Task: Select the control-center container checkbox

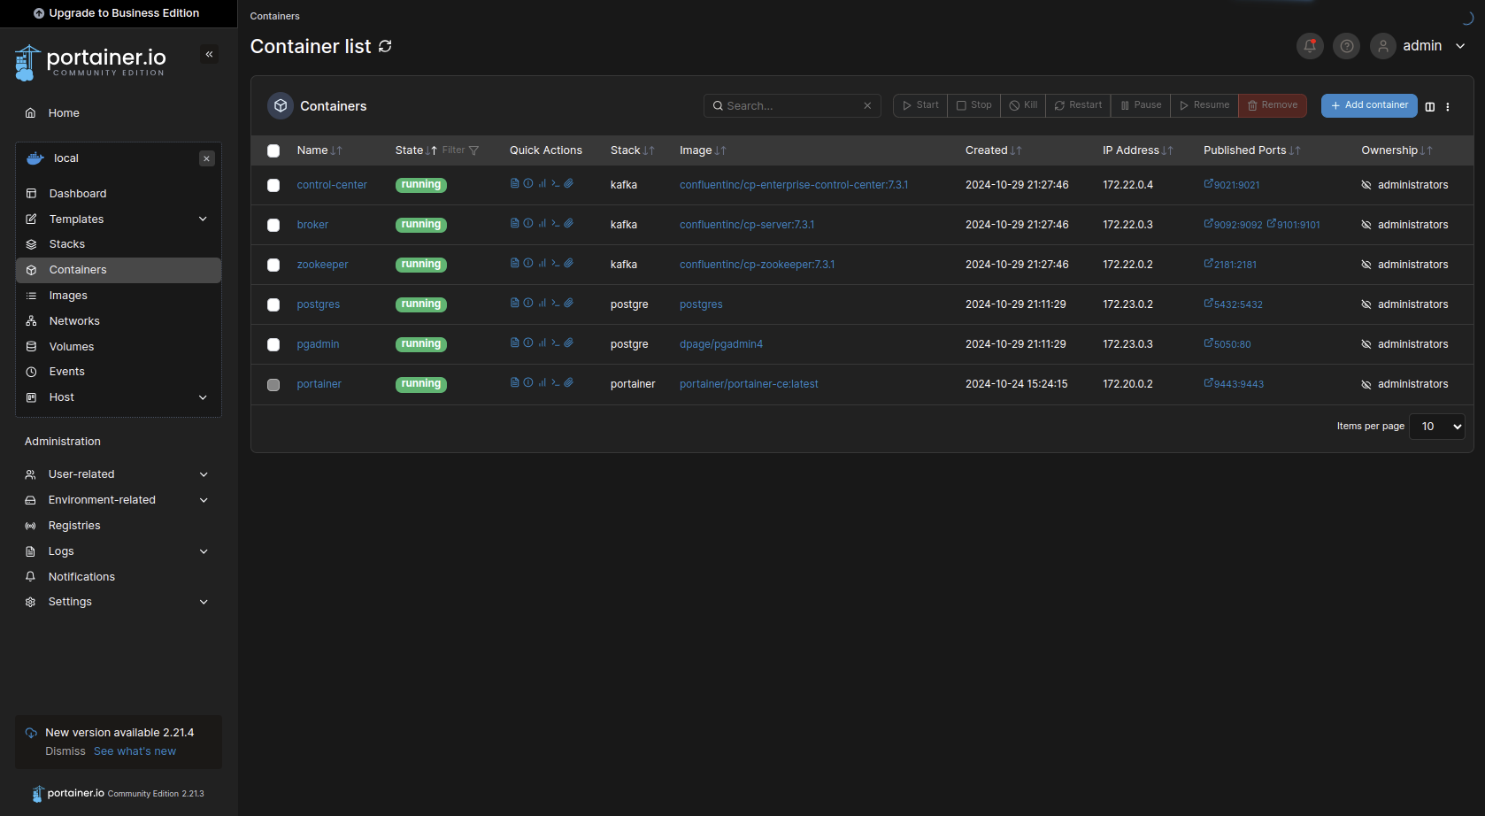Action: [x=273, y=185]
